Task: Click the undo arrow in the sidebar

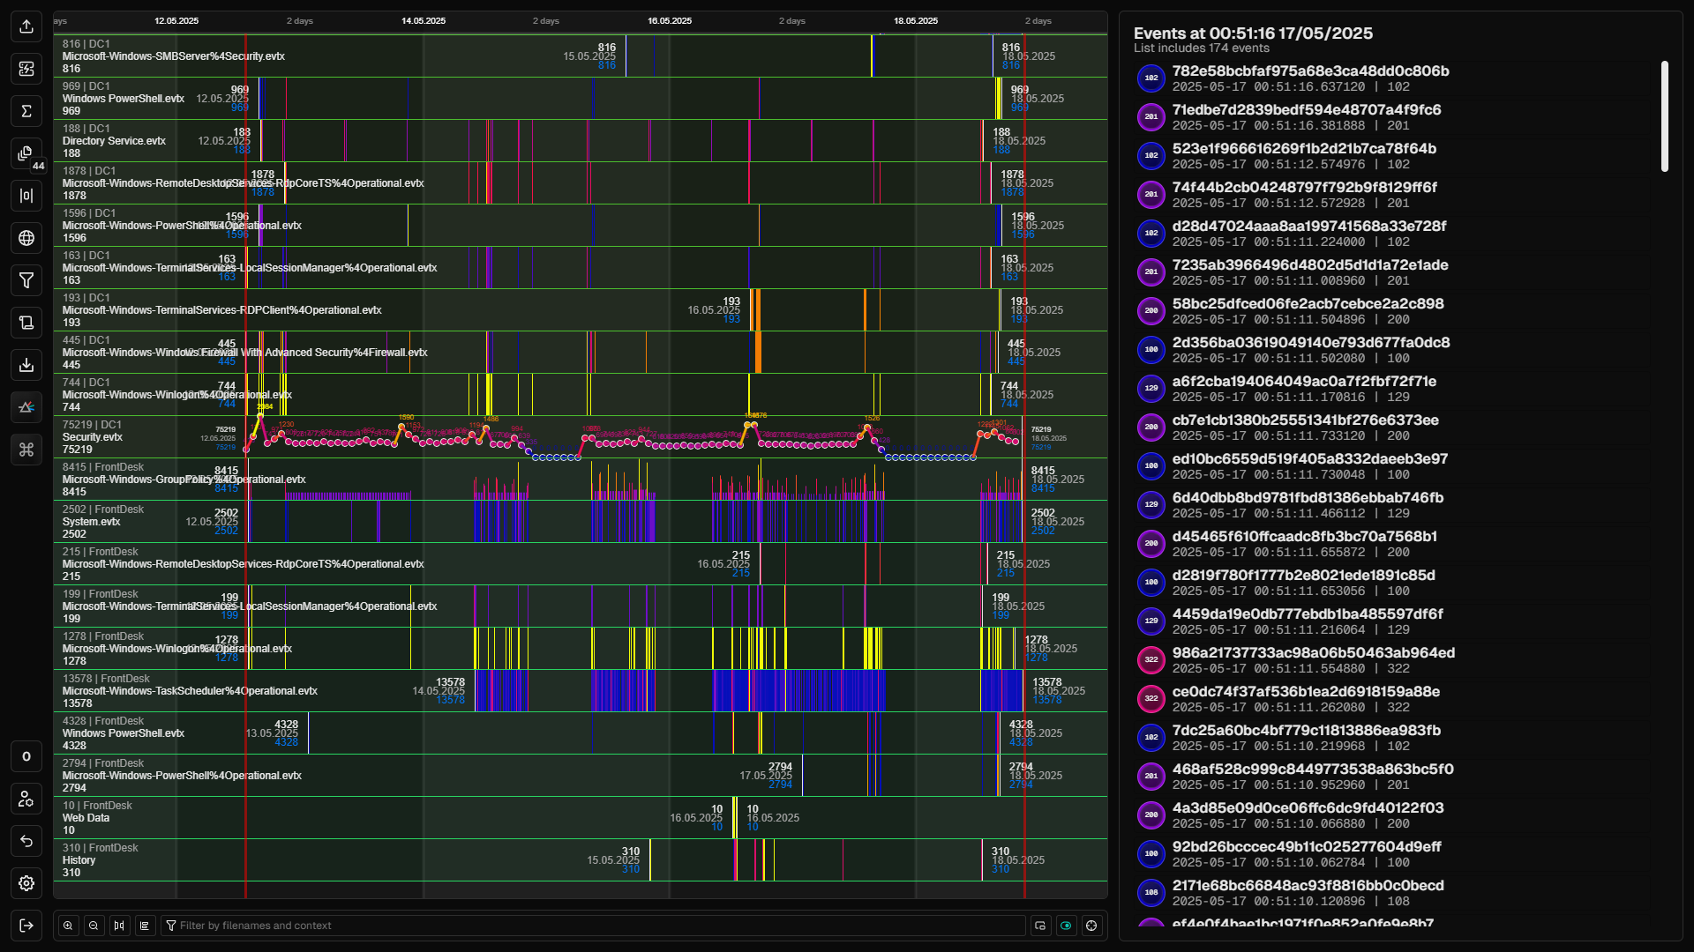Action: click(x=26, y=841)
